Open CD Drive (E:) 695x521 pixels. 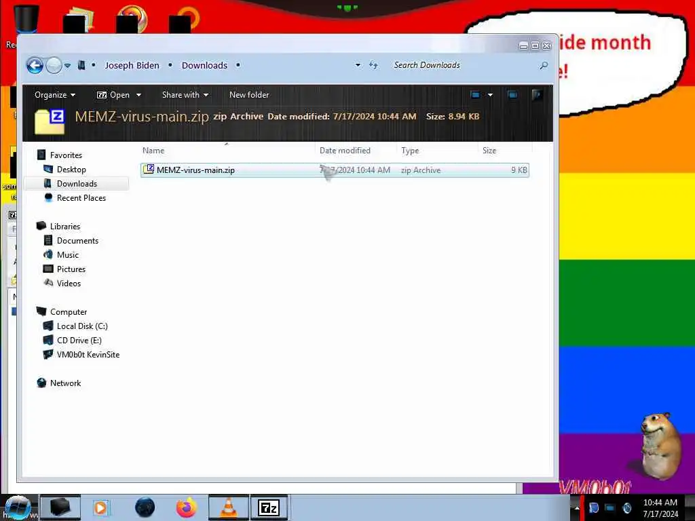[79, 341]
